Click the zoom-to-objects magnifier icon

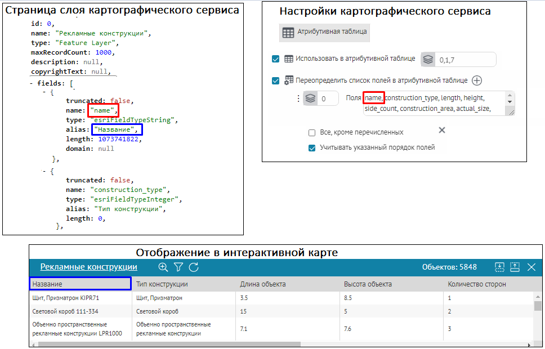coord(163,267)
